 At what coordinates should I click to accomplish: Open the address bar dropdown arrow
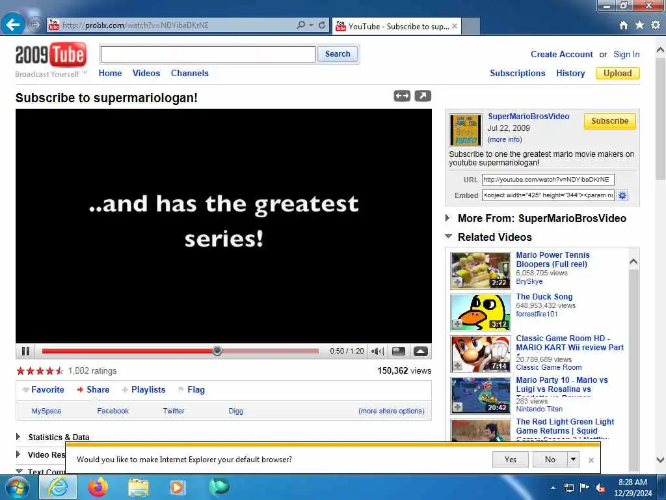[312, 25]
